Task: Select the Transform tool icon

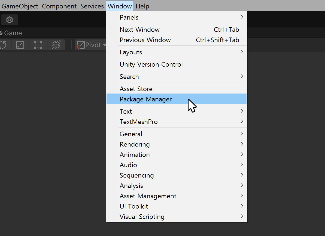Action: click(x=56, y=45)
